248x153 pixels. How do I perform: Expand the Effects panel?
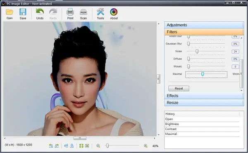click(204, 96)
